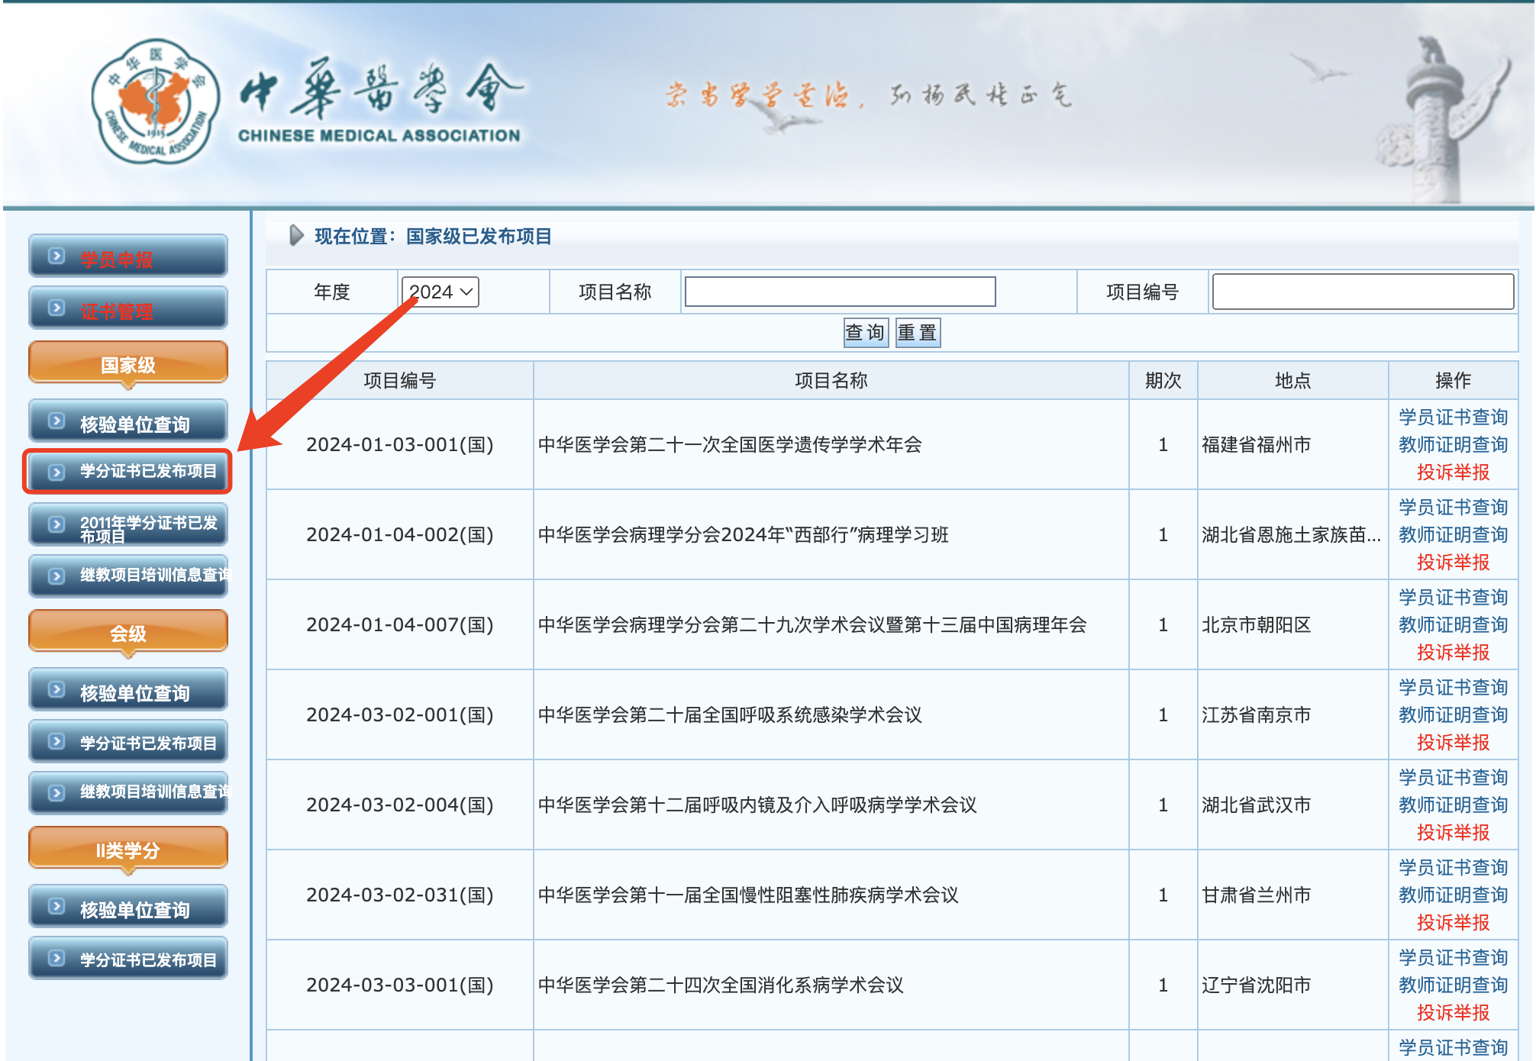Select 全国慢性阻塞性肺疾病学术会议 project name
The height and width of the screenshot is (1061, 1536).
pos(748,895)
